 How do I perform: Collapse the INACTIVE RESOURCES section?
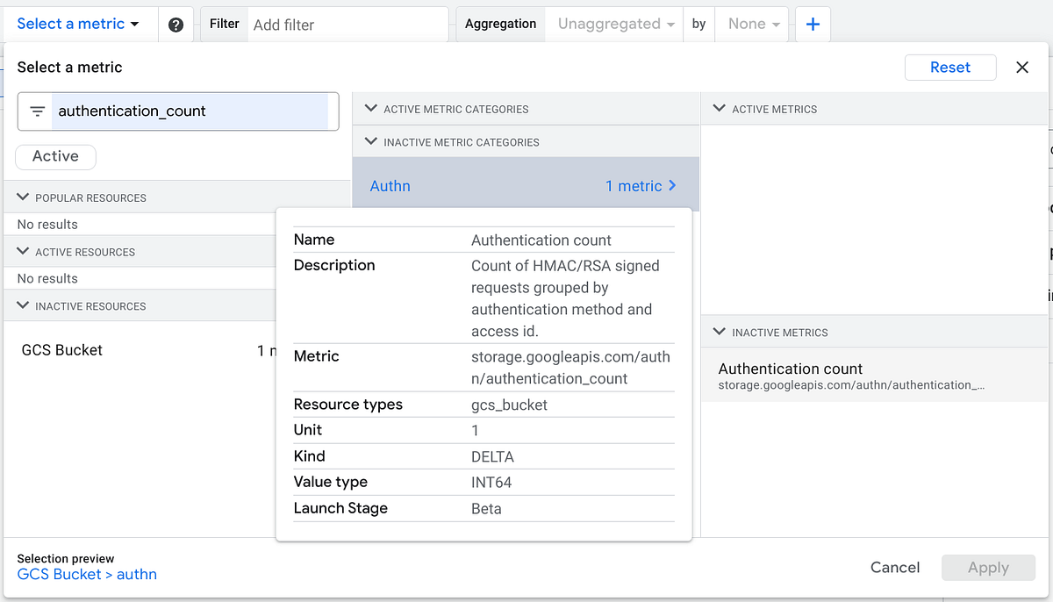[22, 305]
